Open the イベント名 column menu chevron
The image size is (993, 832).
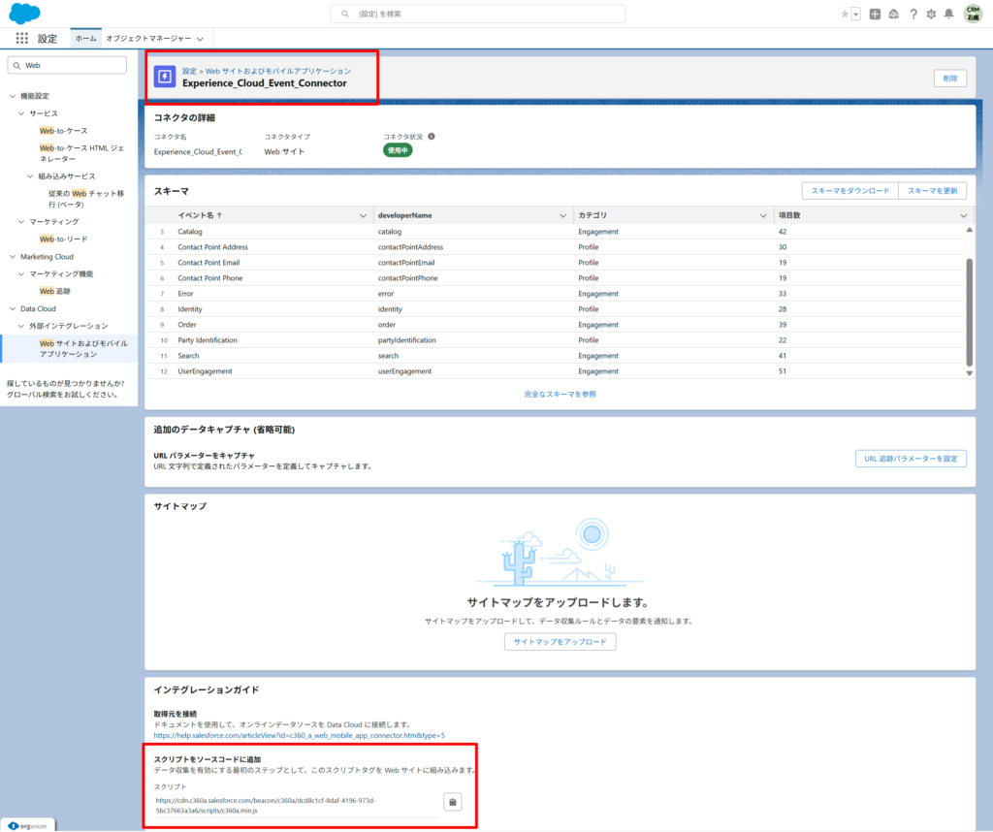[x=363, y=216]
